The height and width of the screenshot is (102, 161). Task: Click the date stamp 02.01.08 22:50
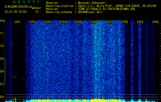point(16,12)
